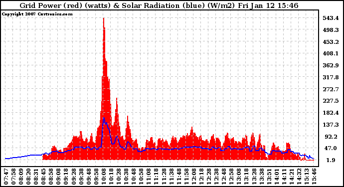Click the 11:18 time label
Viewport: 344px width, 187px height.
tap(156, 177)
